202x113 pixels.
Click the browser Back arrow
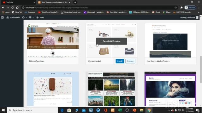(3, 8)
